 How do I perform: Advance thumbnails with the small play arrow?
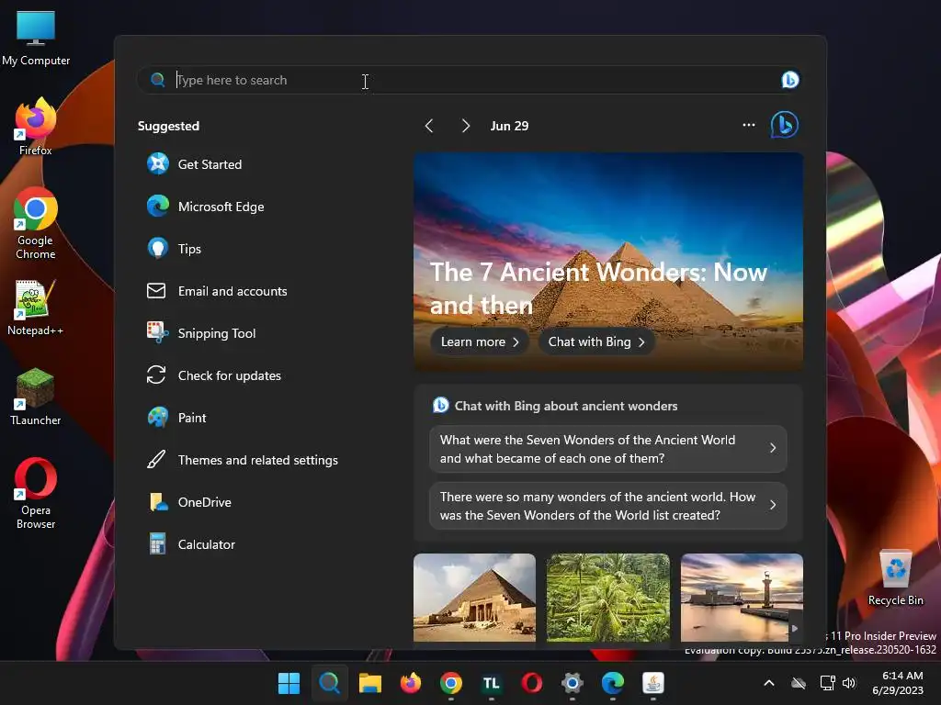[x=795, y=628]
